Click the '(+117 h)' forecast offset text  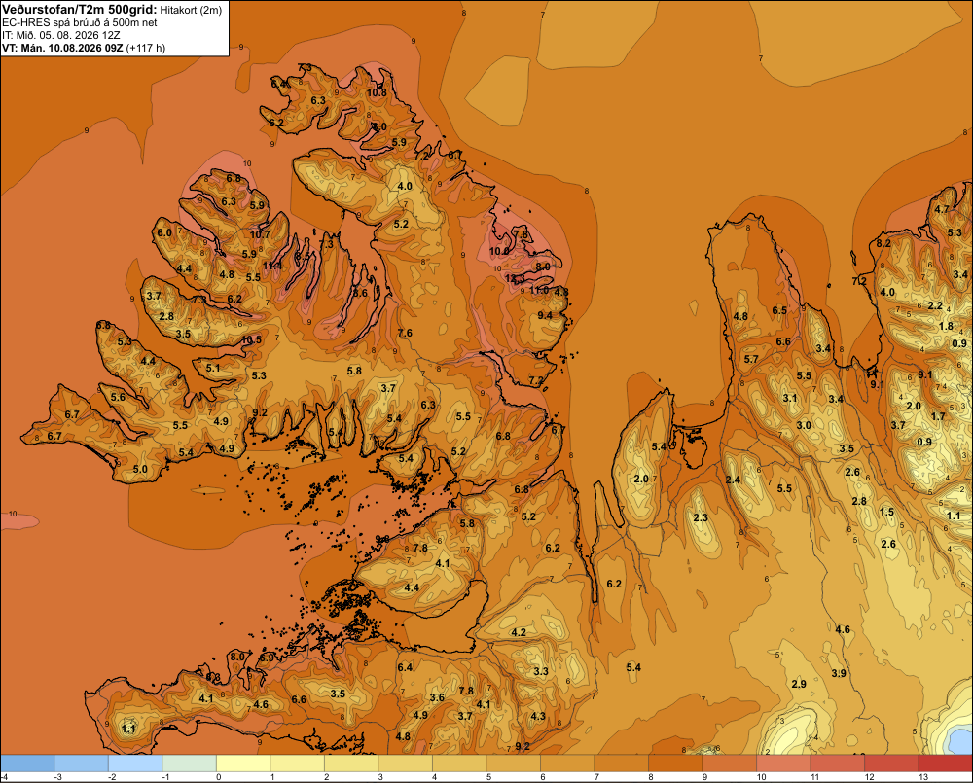pyautogui.click(x=146, y=48)
